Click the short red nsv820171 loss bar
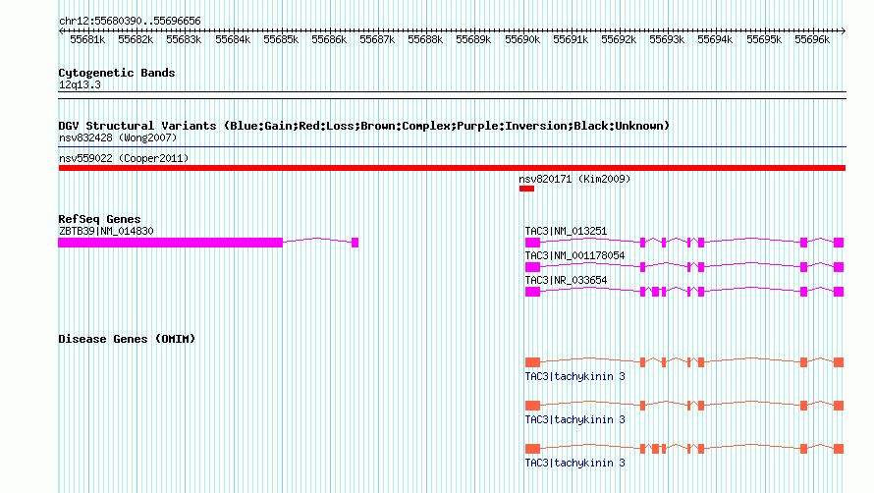 click(x=526, y=189)
